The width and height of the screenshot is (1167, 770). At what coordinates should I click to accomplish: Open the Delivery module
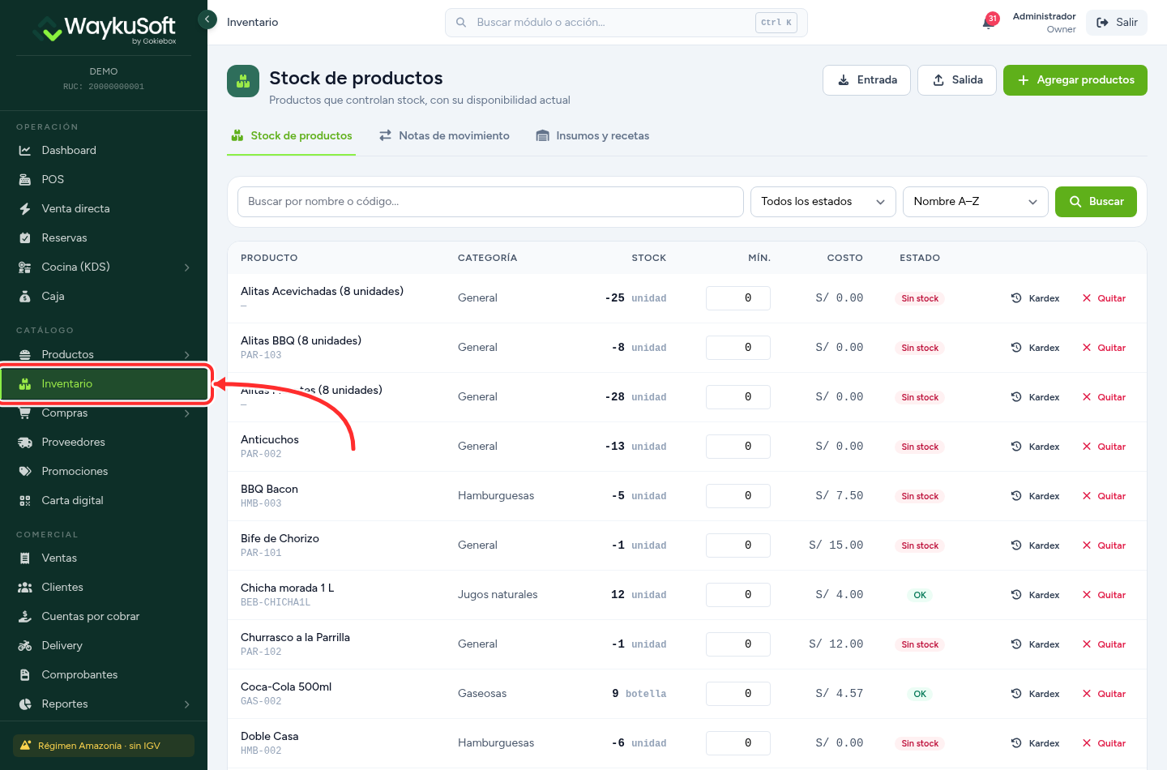104,645
